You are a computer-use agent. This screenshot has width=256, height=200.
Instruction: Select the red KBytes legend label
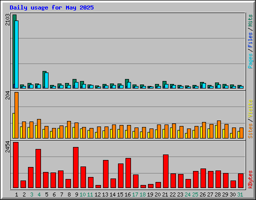click(x=250, y=179)
